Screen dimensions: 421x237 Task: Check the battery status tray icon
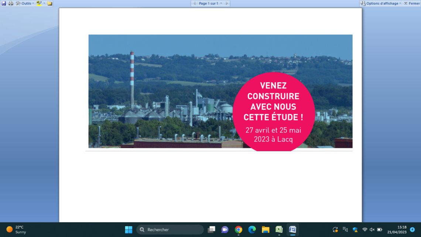[x=380, y=230]
